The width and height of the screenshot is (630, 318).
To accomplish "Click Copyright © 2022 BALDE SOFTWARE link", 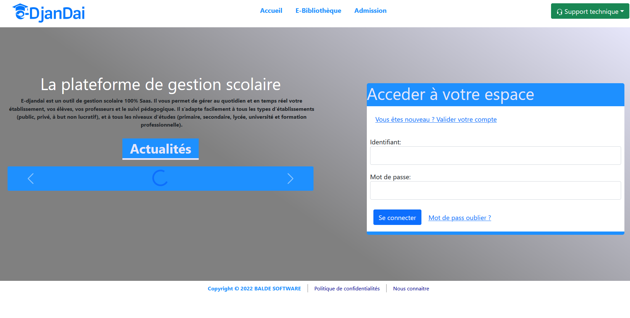I will (254, 288).
